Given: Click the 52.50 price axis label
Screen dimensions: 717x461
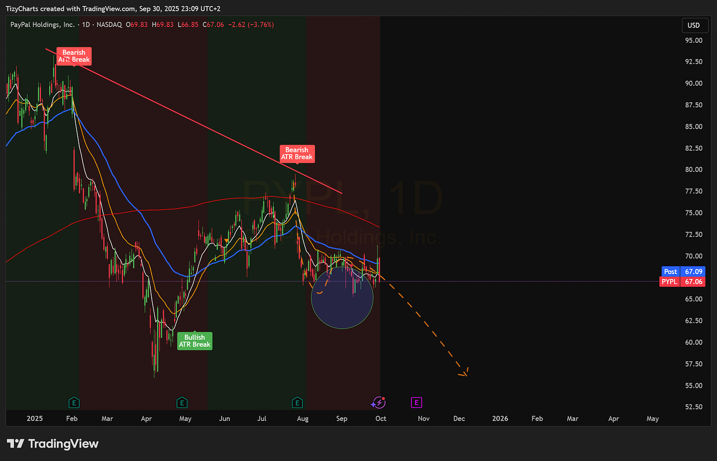Looking at the screenshot, I should tap(693, 407).
